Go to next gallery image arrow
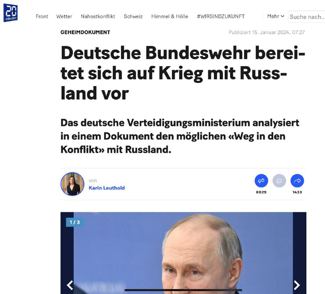This screenshot has height=294, width=325. [297, 285]
